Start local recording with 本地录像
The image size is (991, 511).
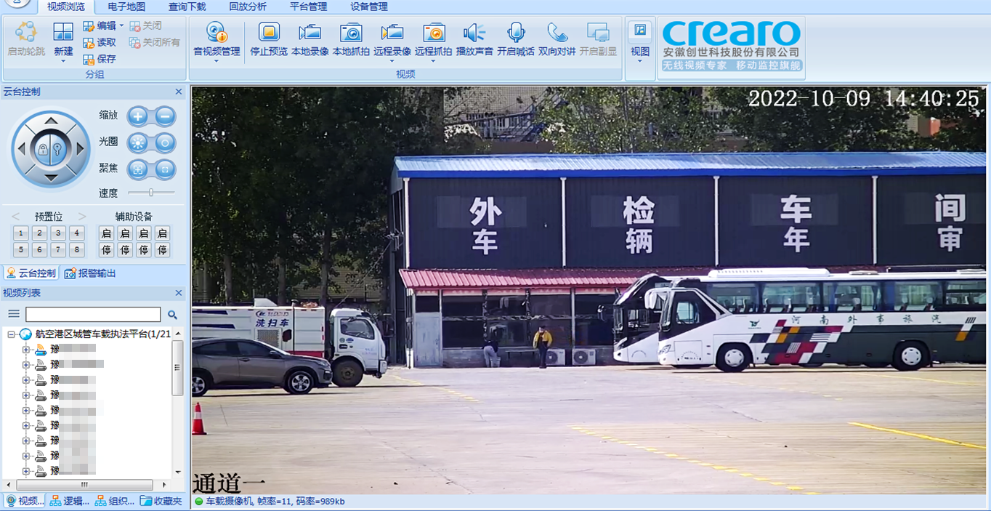point(310,39)
